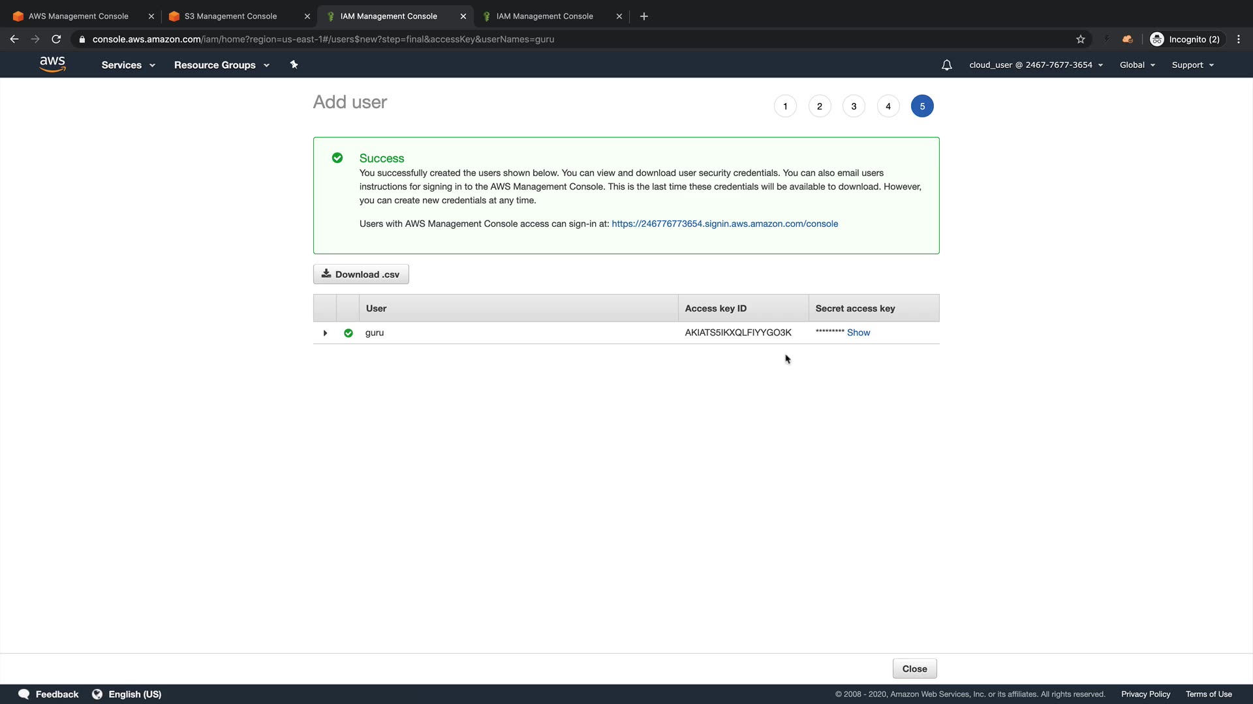1253x704 pixels.
Task: Show the secret access key
Action: point(858,332)
